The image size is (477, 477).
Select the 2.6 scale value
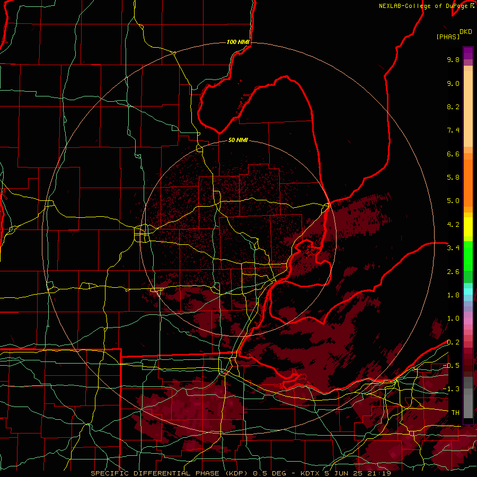[453, 272]
